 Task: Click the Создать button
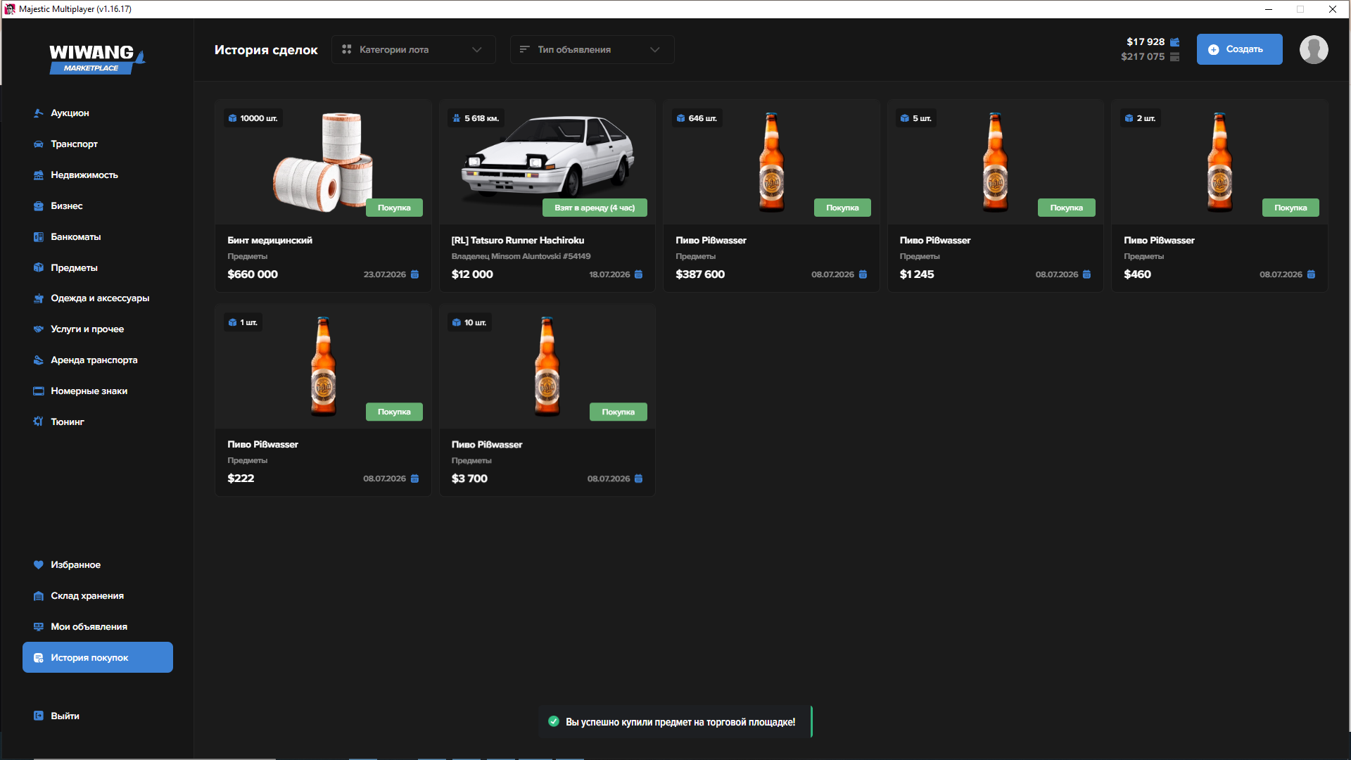pyautogui.click(x=1240, y=49)
